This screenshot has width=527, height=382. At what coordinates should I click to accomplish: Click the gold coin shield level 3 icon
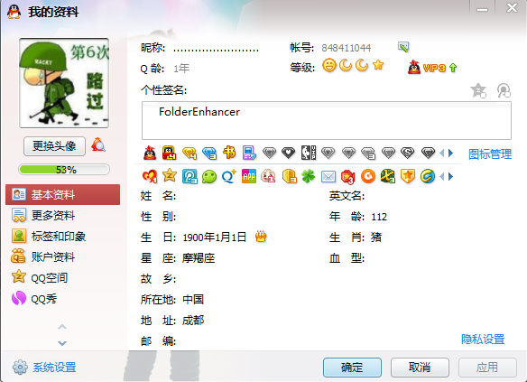289,176
